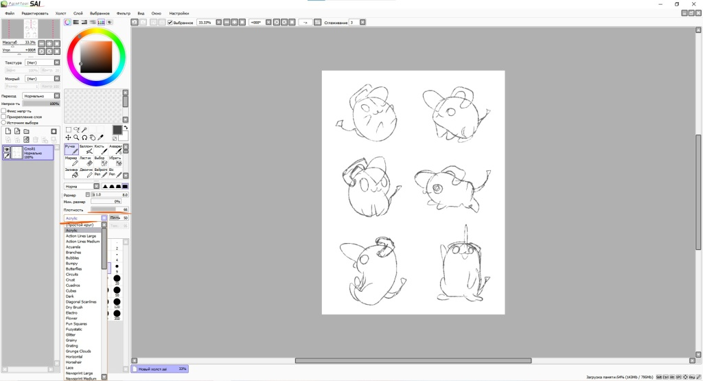This screenshot has height=381, width=703.
Task: Choose Action Lines Large brush shape
Action: point(81,235)
